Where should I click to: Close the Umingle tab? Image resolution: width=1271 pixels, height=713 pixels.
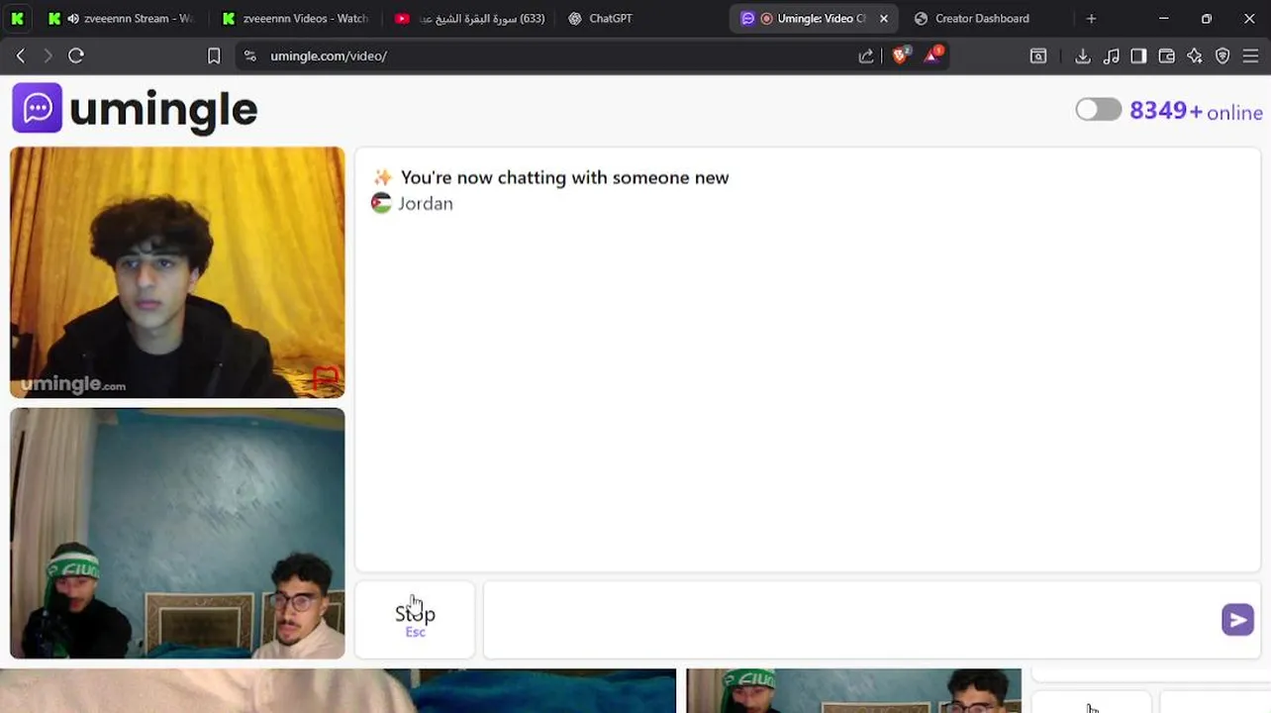coord(884,18)
